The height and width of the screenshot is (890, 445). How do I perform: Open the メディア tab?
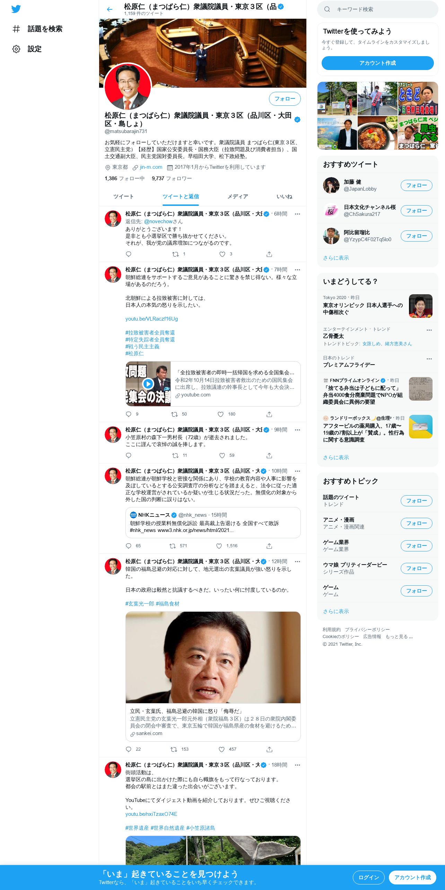[x=238, y=197]
